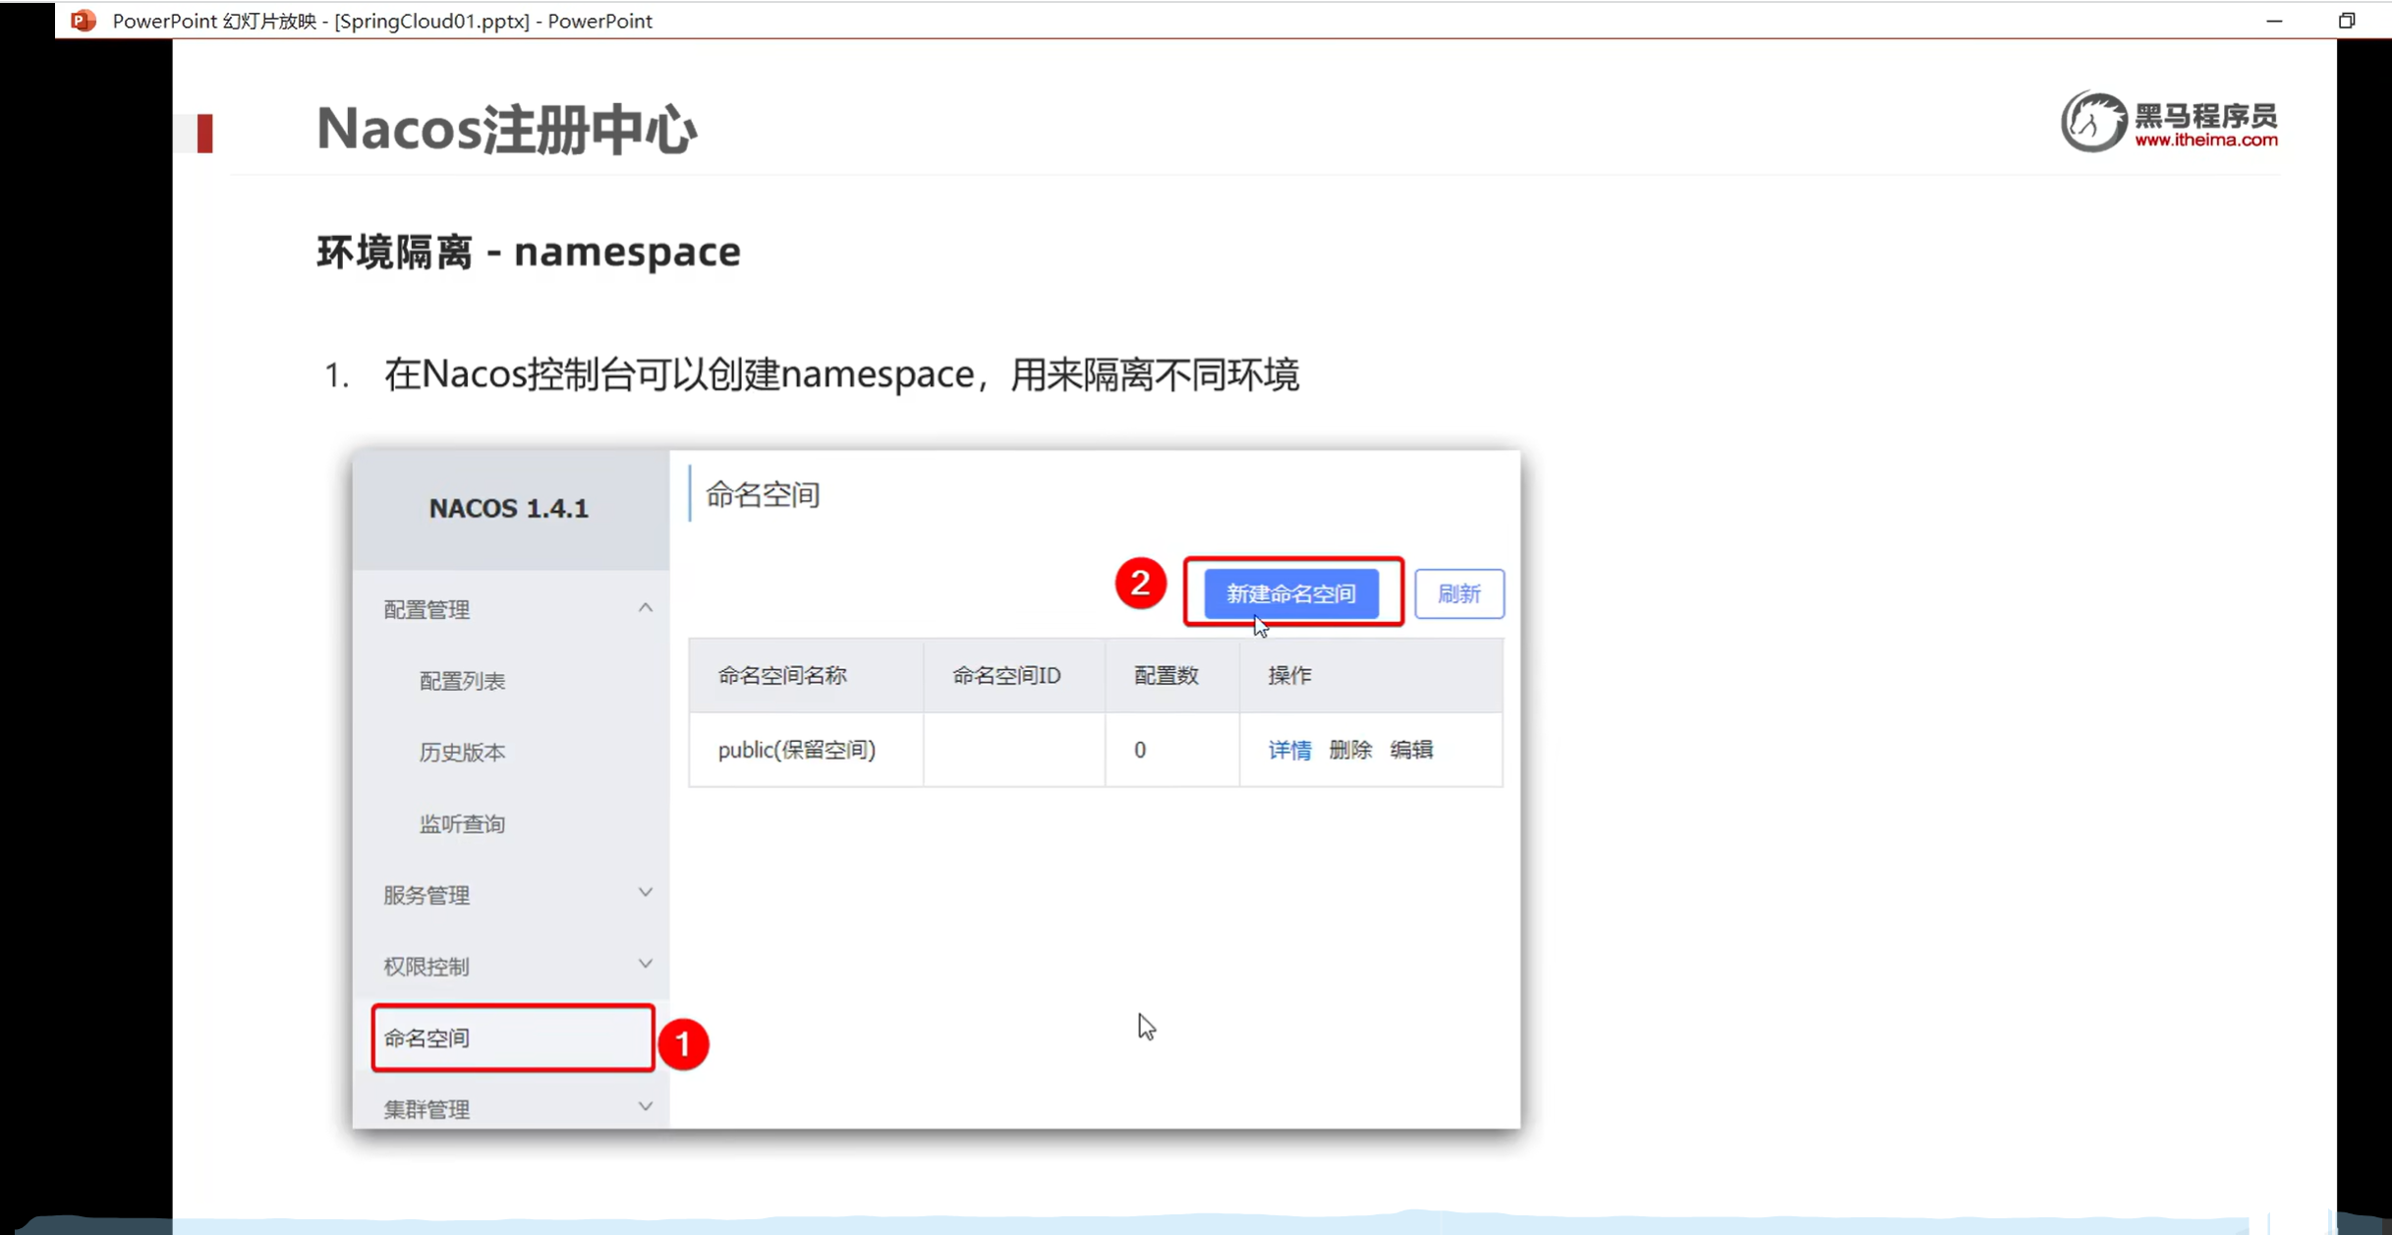
Task: Expand the 权限控制 section arrow
Action: (x=645, y=964)
